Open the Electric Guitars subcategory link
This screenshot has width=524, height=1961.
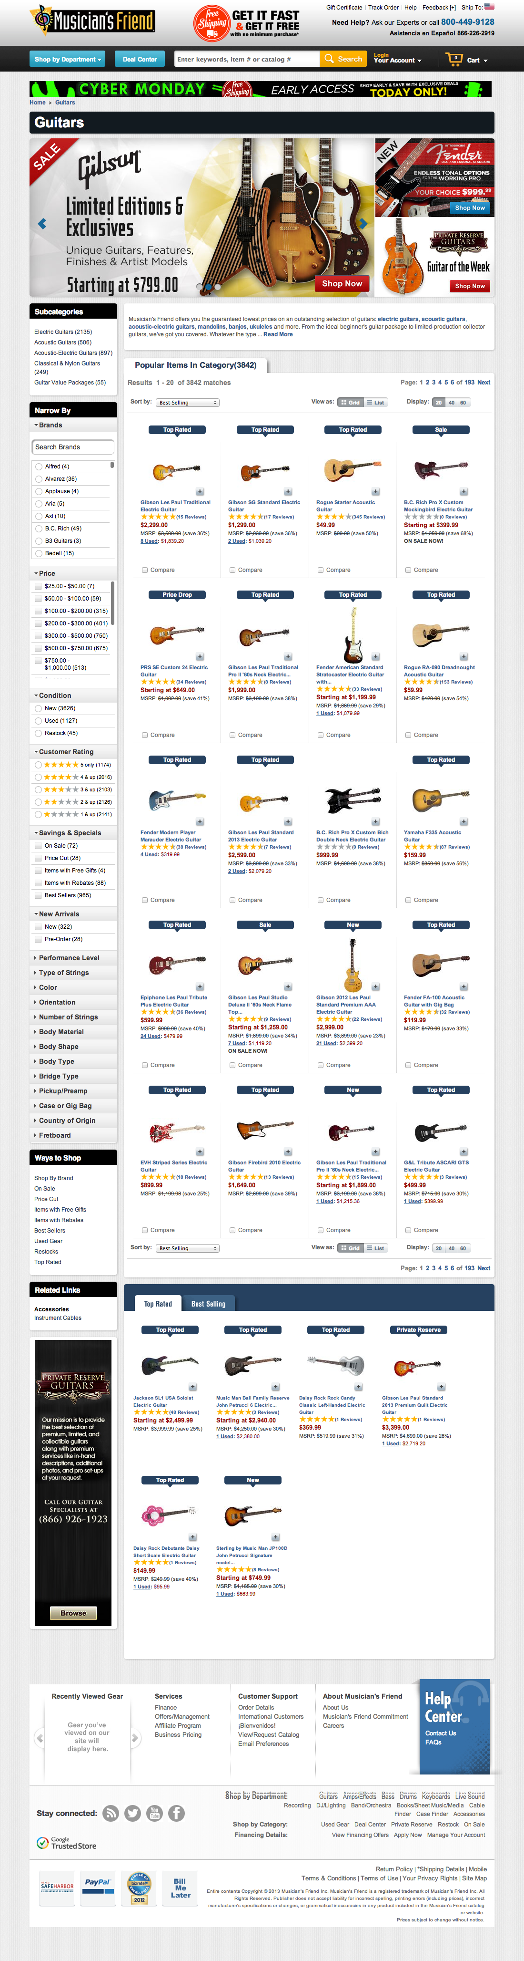tap(63, 332)
